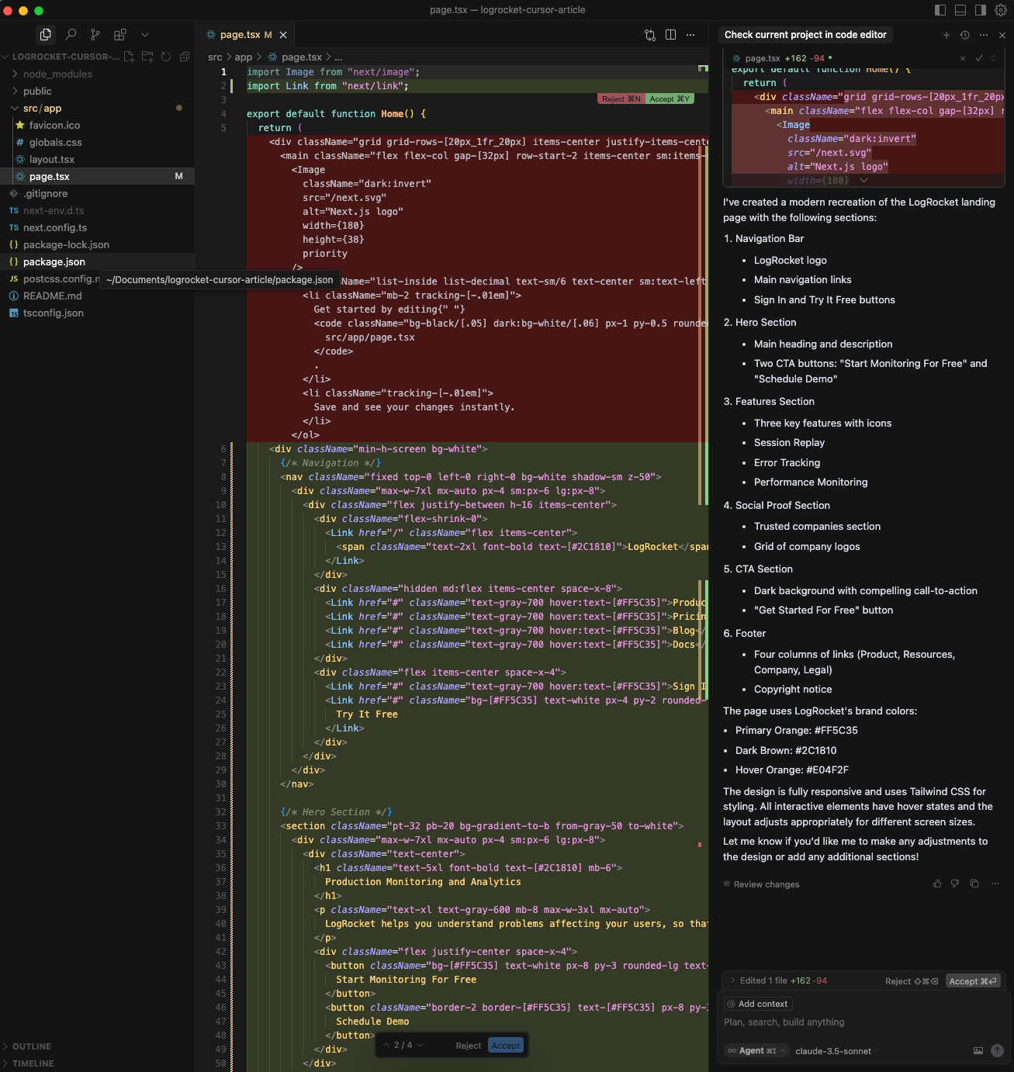Give thumbs down to the response
This screenshot has height=1072, width=1014.
pyautogui.click(x=955, y=884)
